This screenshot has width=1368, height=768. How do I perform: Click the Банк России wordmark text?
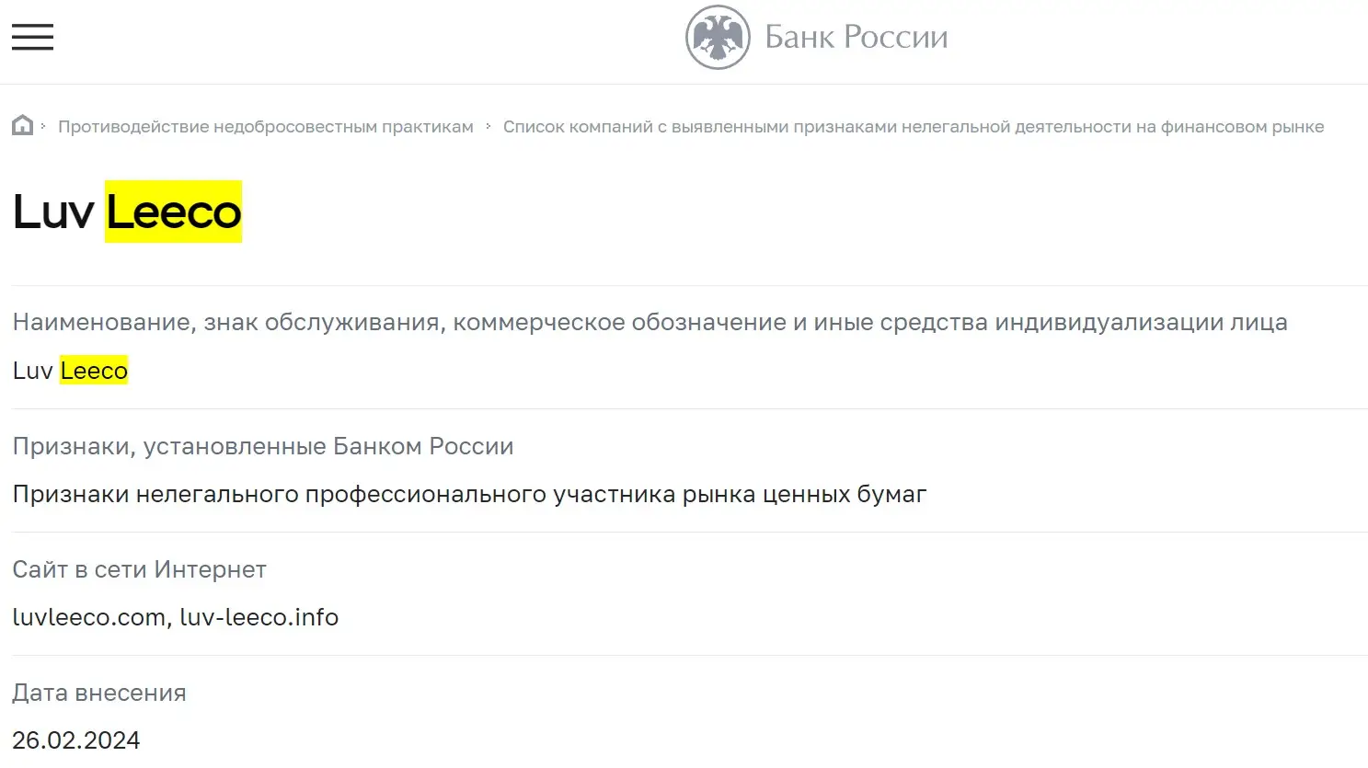pyautogui.click(x=854, y=37)
